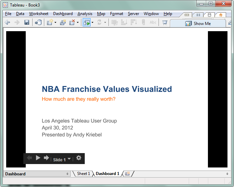
Task: Open the Help menu
Action: point(168,14)
